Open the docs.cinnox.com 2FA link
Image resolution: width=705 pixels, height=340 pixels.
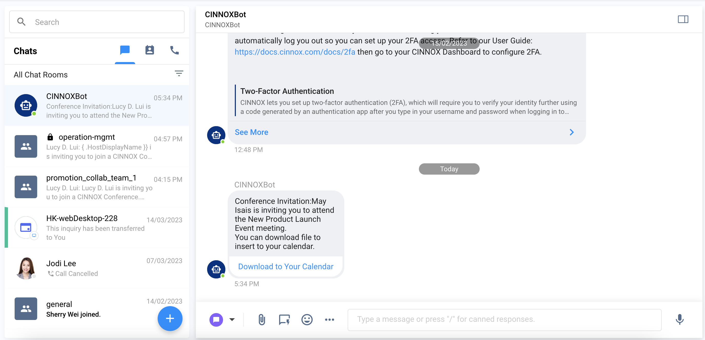(x=295, y=52)
